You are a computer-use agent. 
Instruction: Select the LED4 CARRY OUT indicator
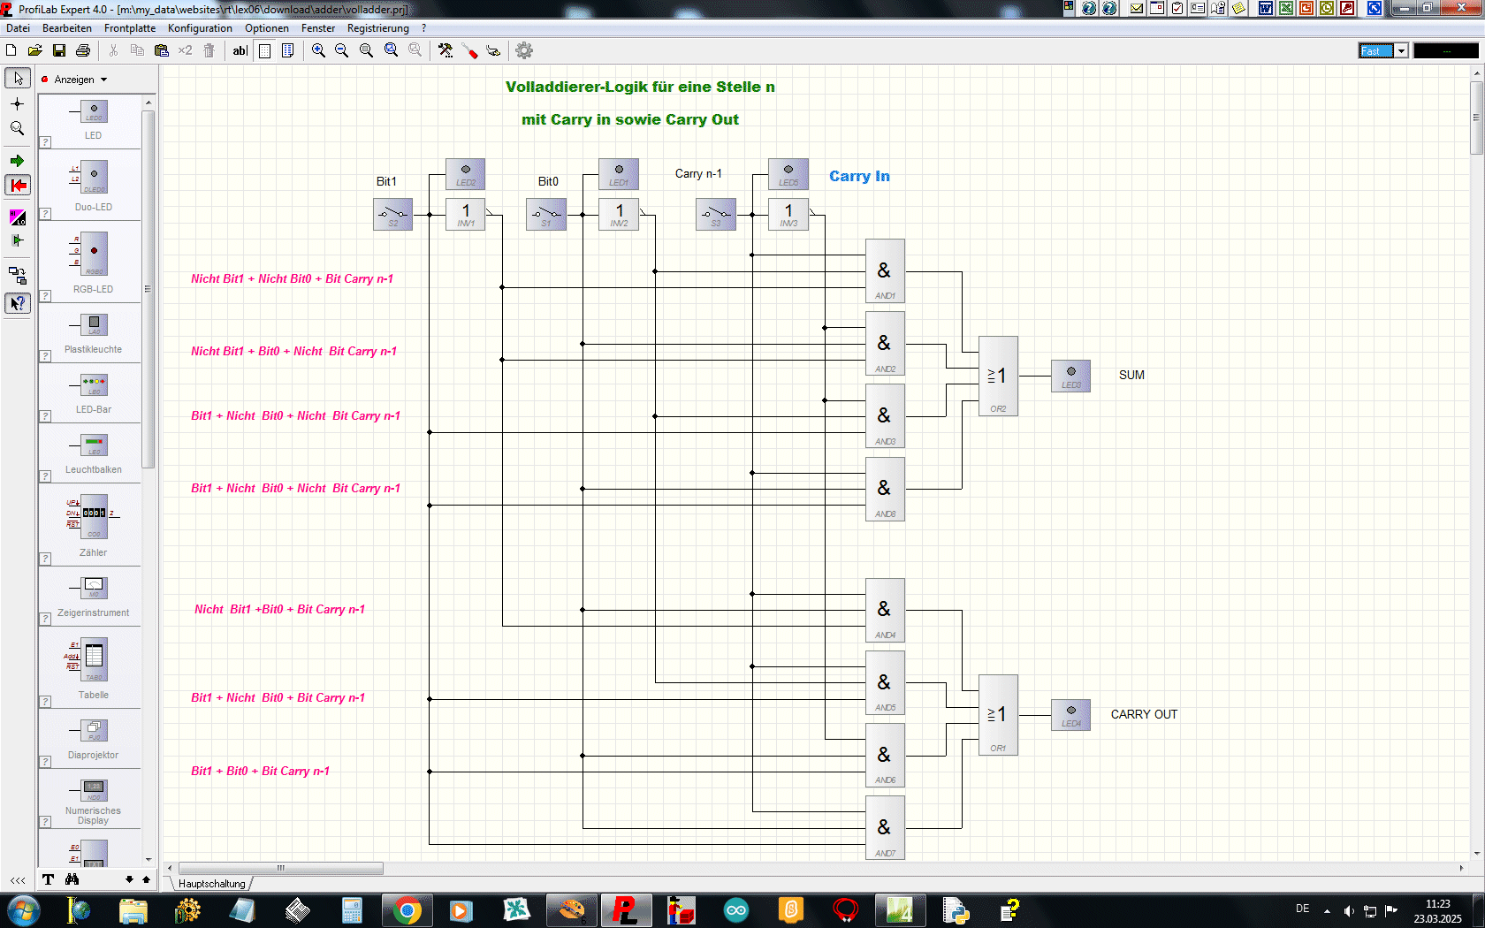click(x=1070, y=715)
